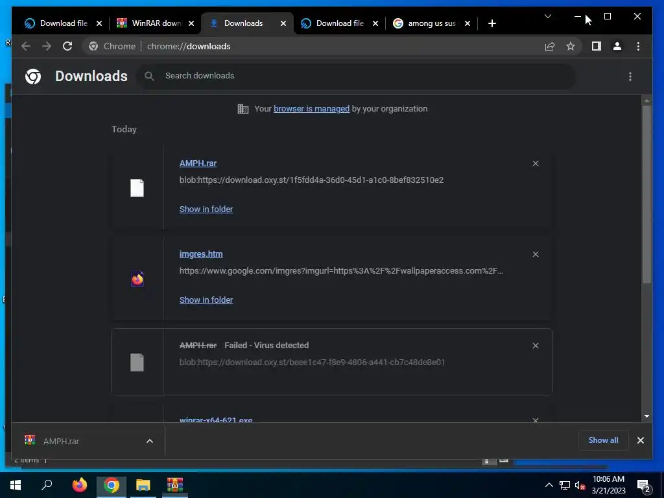
Task: Open Windows taskbar search
Action: 47,485
